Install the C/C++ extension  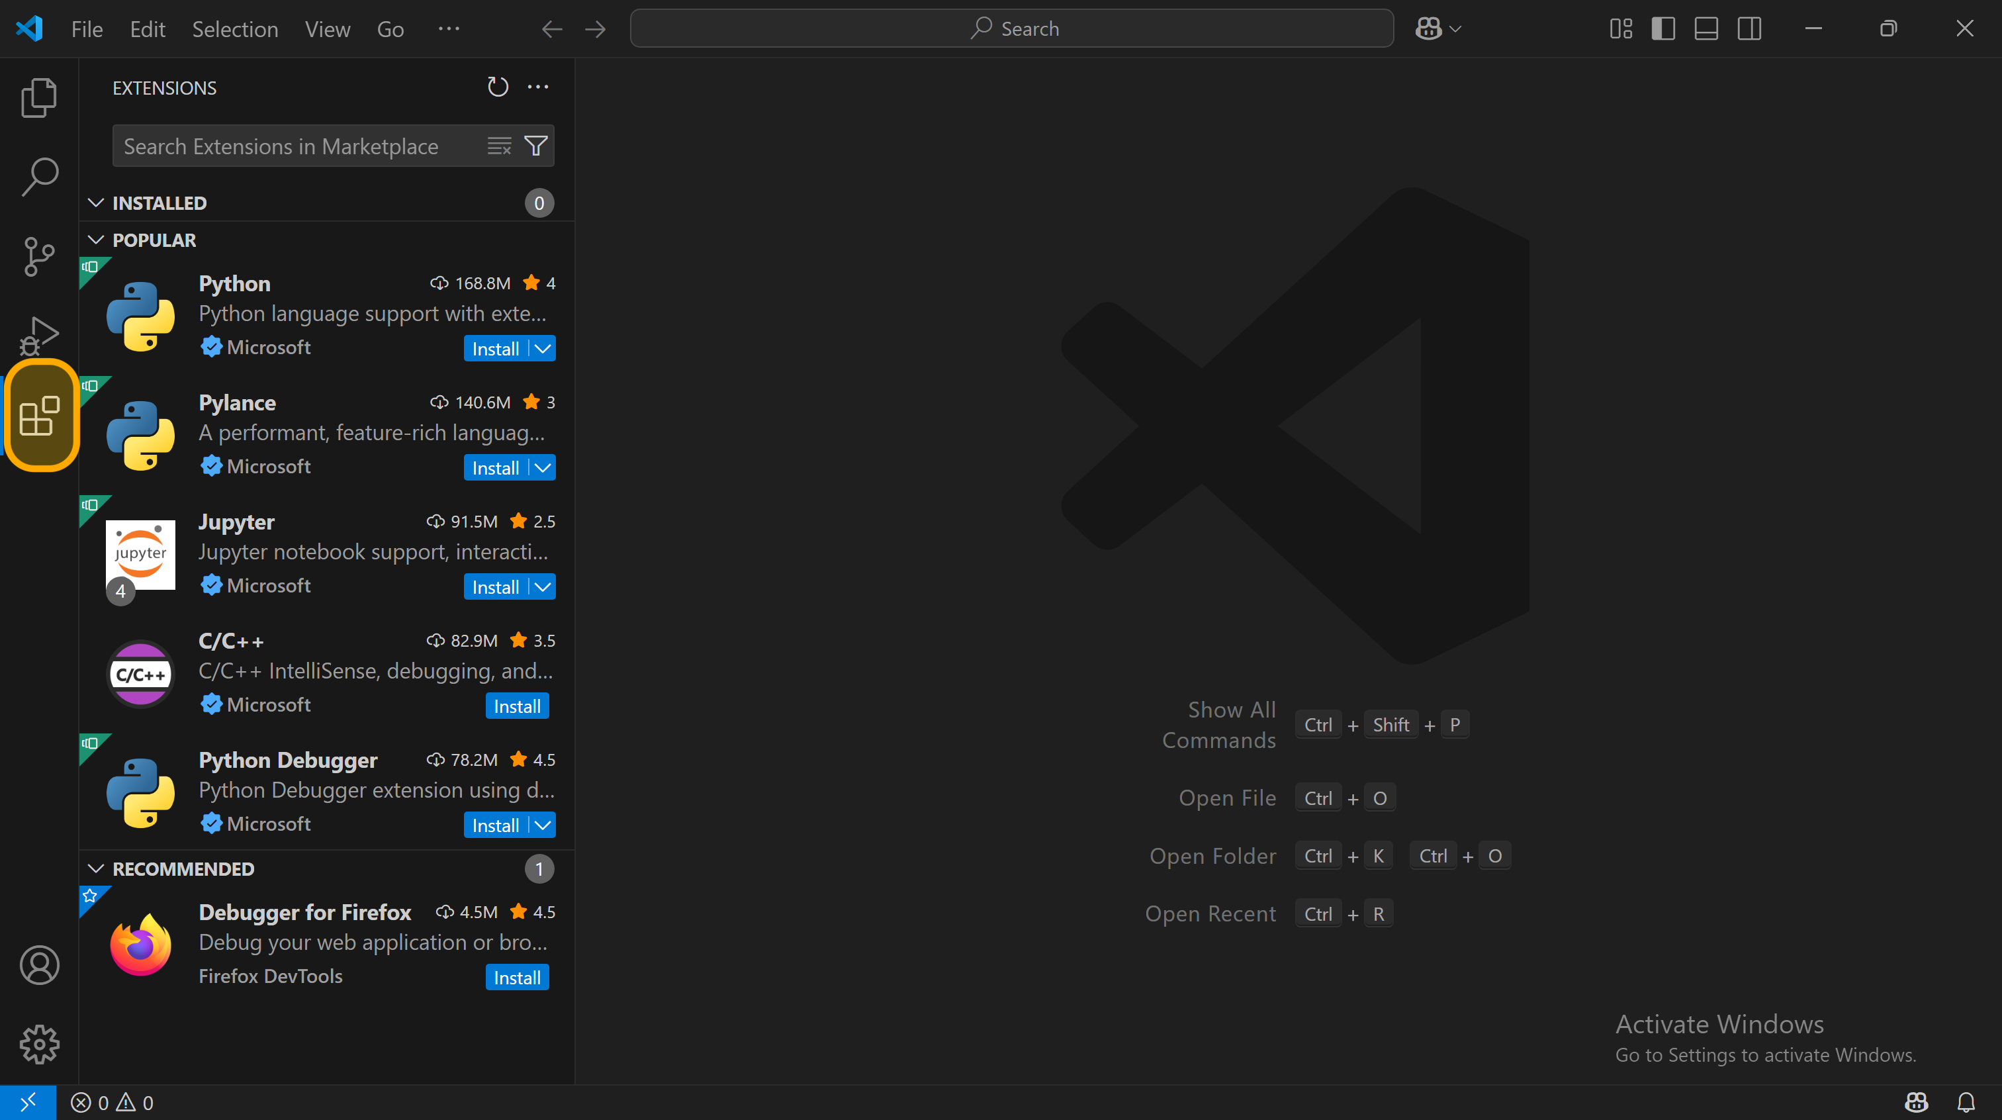[518, 706]
